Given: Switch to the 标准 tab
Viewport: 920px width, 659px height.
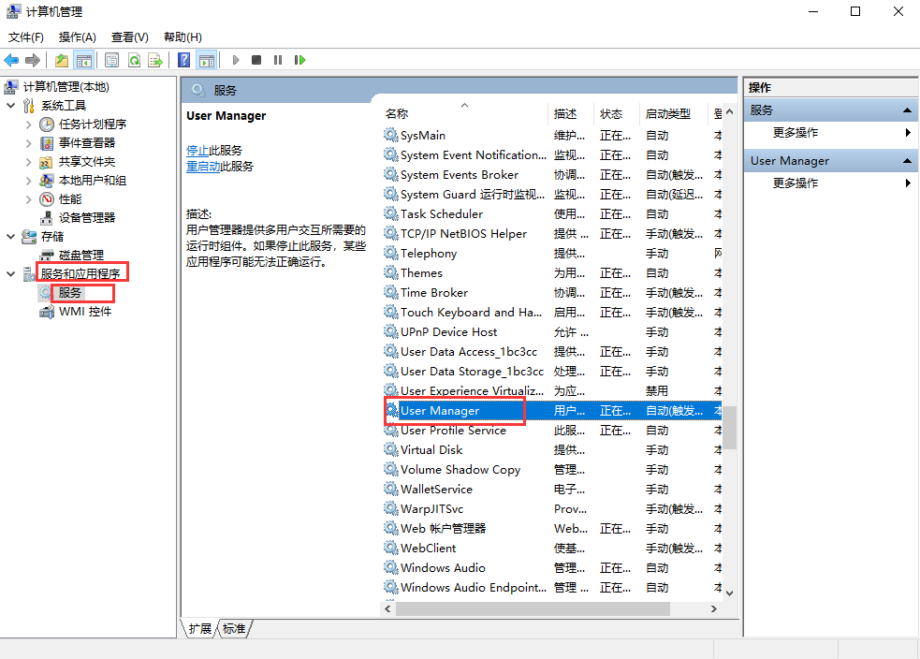Looking at the screenshot, I should (232, 629).
